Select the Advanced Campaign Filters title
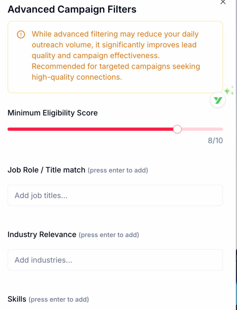Screen dimensions: 237x310 tap(72, 9)
